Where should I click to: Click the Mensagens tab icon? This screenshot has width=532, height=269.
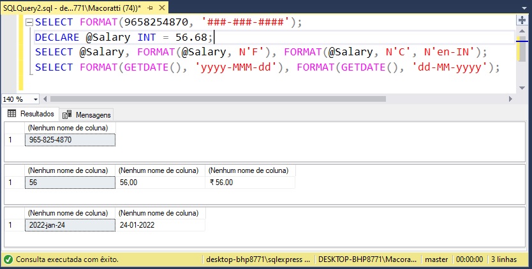[67, 114]
